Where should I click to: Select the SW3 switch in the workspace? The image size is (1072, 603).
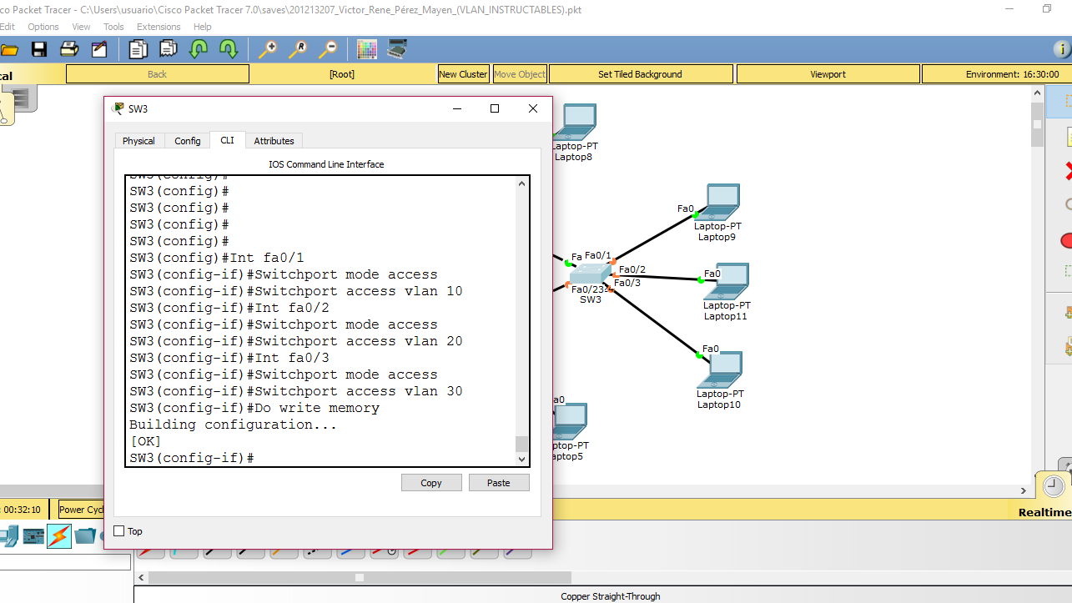[x=591, y=274]
